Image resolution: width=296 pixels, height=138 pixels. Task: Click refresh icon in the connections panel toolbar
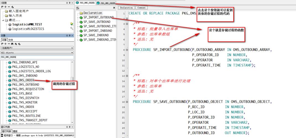[2, 7]
